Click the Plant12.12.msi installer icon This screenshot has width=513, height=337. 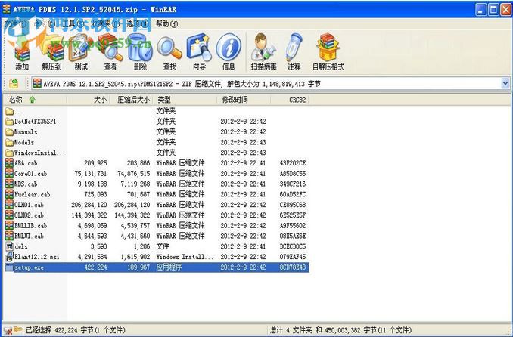click(x=10, y=257)
